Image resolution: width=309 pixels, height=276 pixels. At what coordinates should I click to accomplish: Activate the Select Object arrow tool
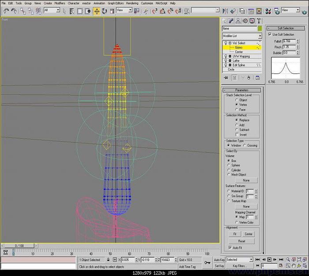(x=64, y=11)
